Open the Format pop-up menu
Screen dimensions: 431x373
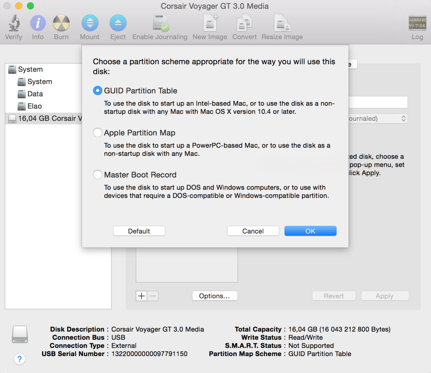tap(378, 119)
